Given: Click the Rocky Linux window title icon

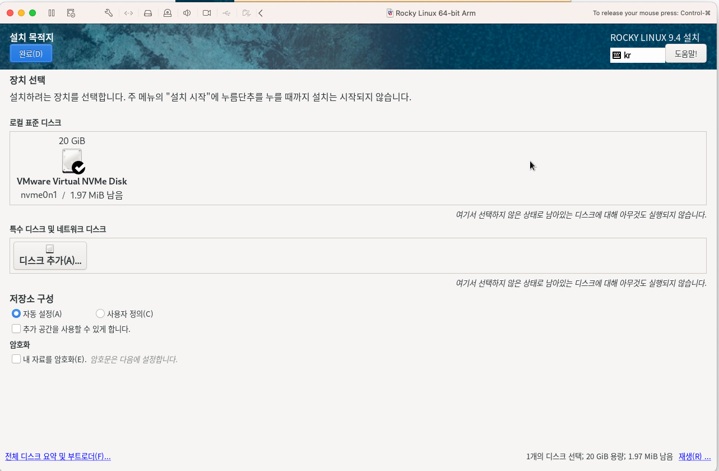Looking at the screenshot, I should coord(390,13).
